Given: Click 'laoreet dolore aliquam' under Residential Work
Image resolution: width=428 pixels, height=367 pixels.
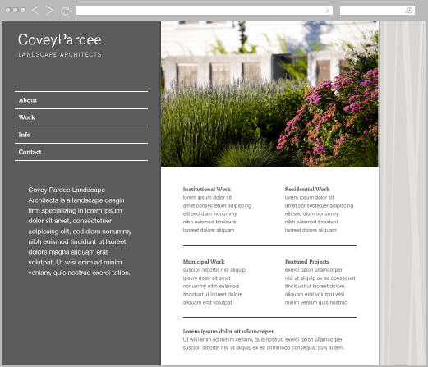Looking at the screenshot, I should click(x=311, y=230).
